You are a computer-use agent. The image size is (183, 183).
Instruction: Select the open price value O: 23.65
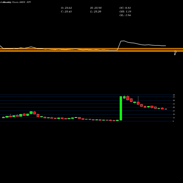tap(66, 8)
